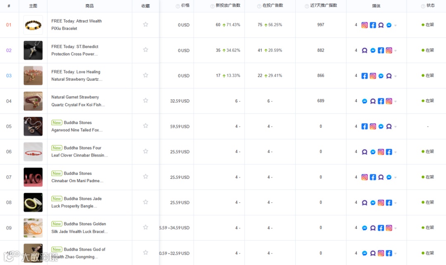Viewport: 446px width, 265px height.
Task: Favorite the Golden Silk Jade Wealth Bracelet
Action: pyautogui.click(x=145, y=227)
